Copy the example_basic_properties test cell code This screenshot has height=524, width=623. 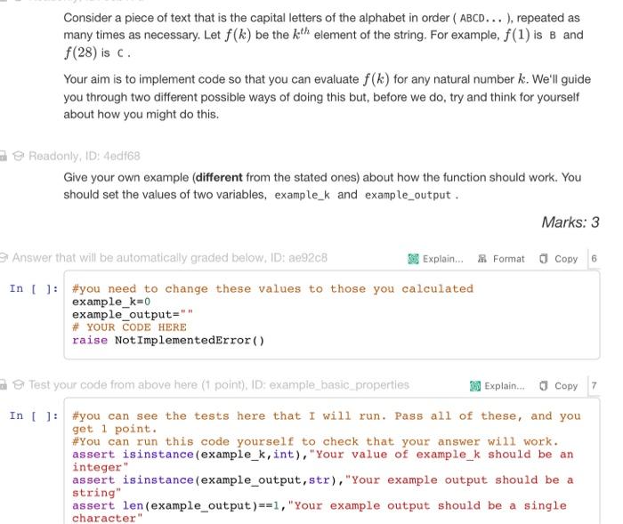pyautogui.click(x=558, y=386)
